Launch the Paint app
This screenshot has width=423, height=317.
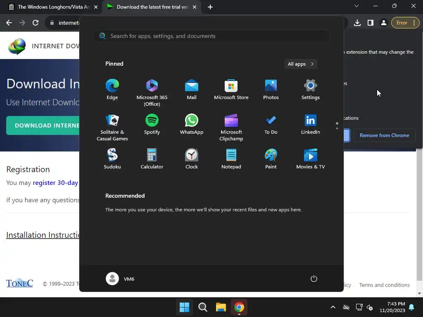(x=271, y=159)
